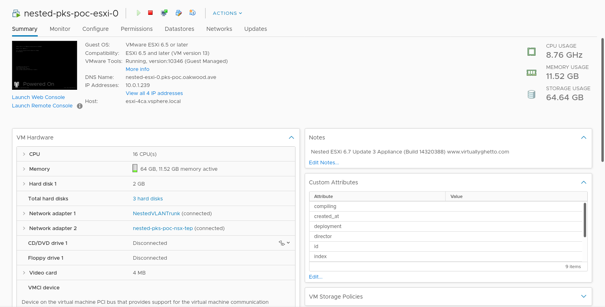605x307 pixels.
Task: Expand the Hard disk 1 row
Action: point(24,184)
